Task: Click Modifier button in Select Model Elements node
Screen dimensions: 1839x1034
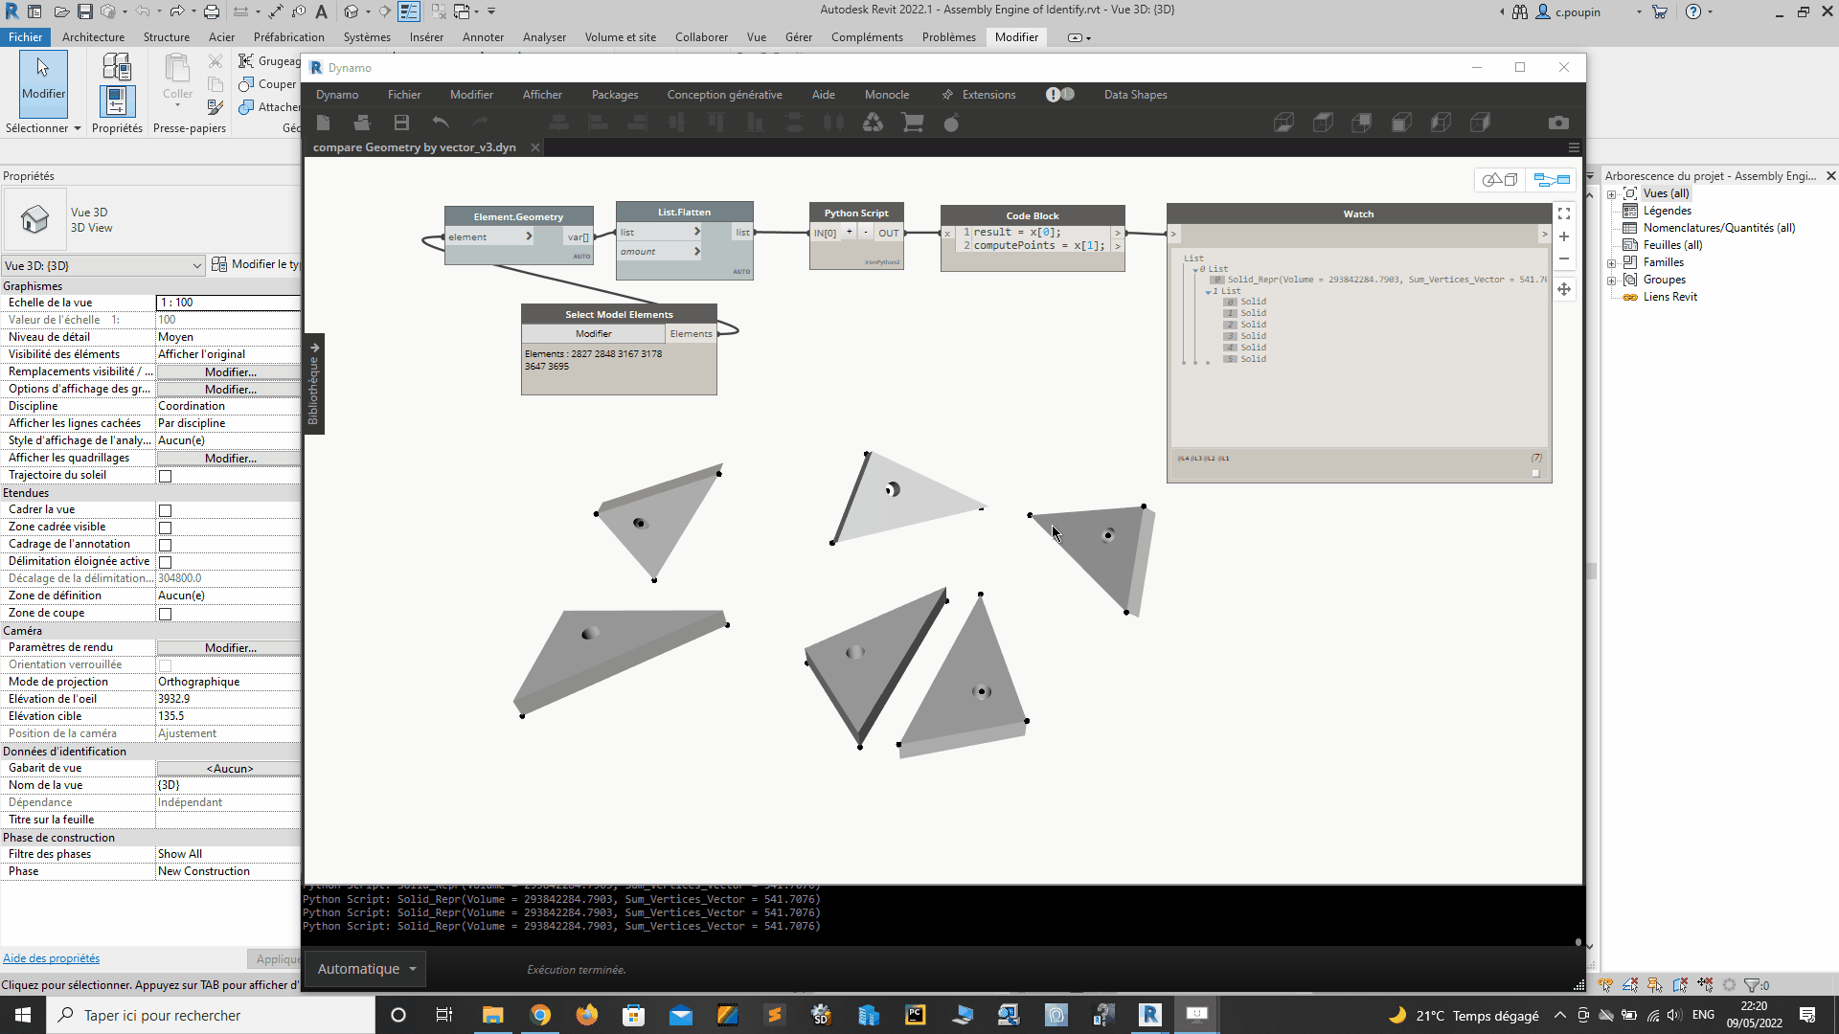Action: click(x=593, y=333)
